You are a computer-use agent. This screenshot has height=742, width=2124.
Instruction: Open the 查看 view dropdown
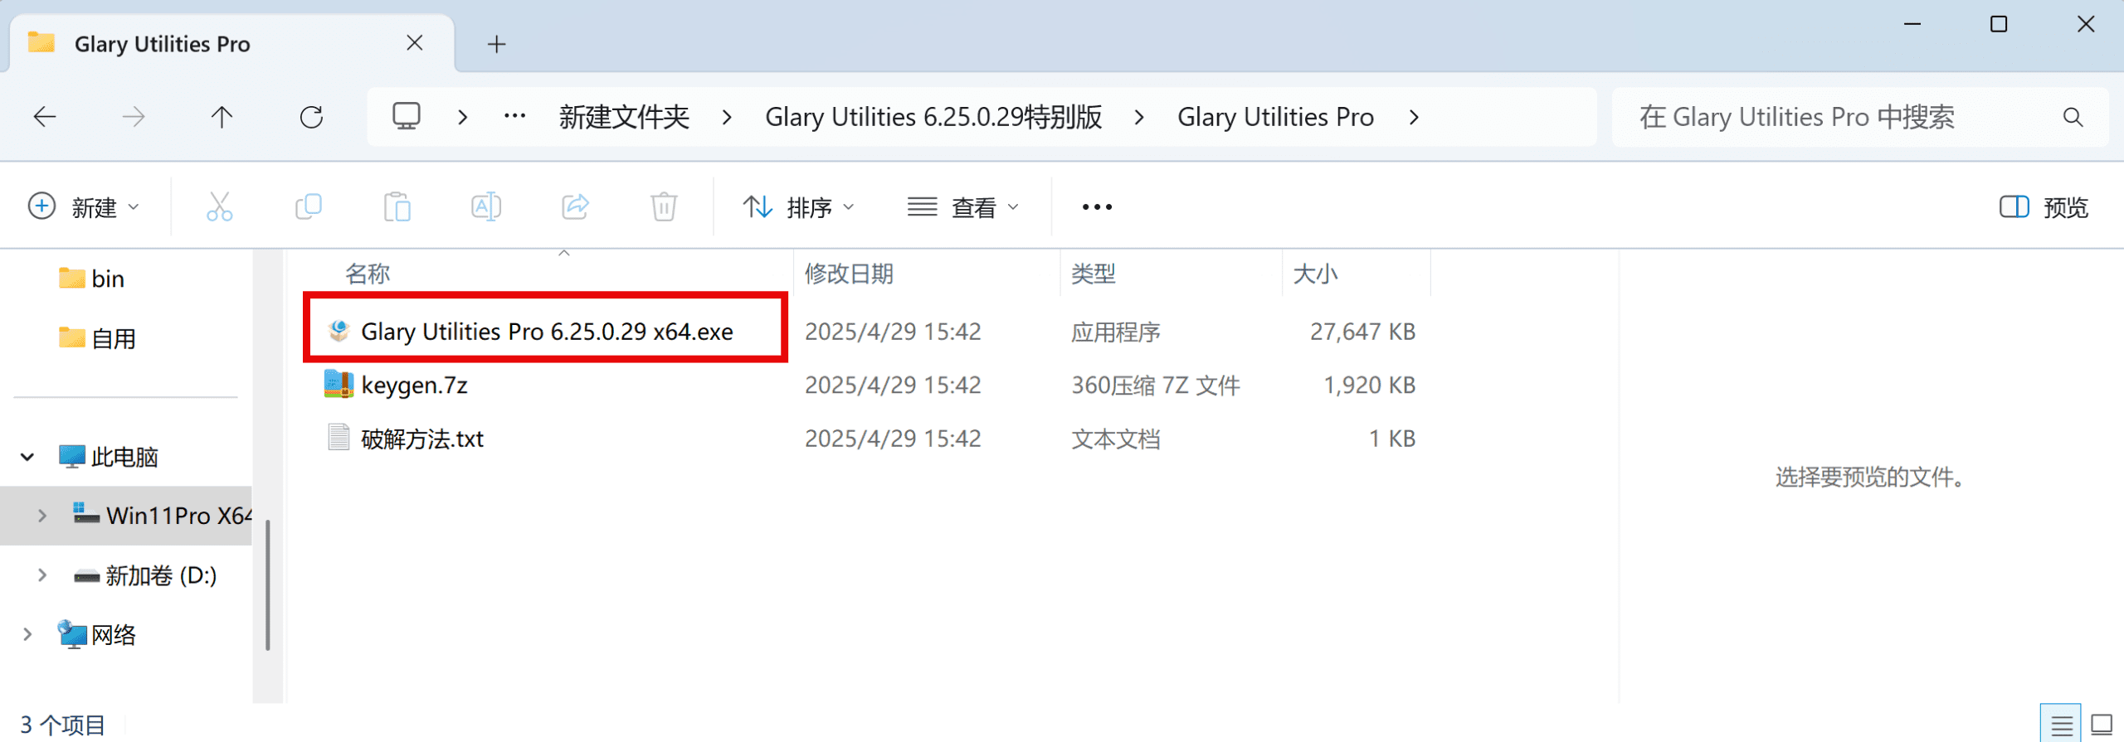click(x=962, y=206)
